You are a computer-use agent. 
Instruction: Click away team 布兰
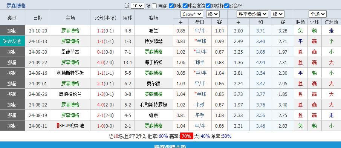tap(153, 31)
